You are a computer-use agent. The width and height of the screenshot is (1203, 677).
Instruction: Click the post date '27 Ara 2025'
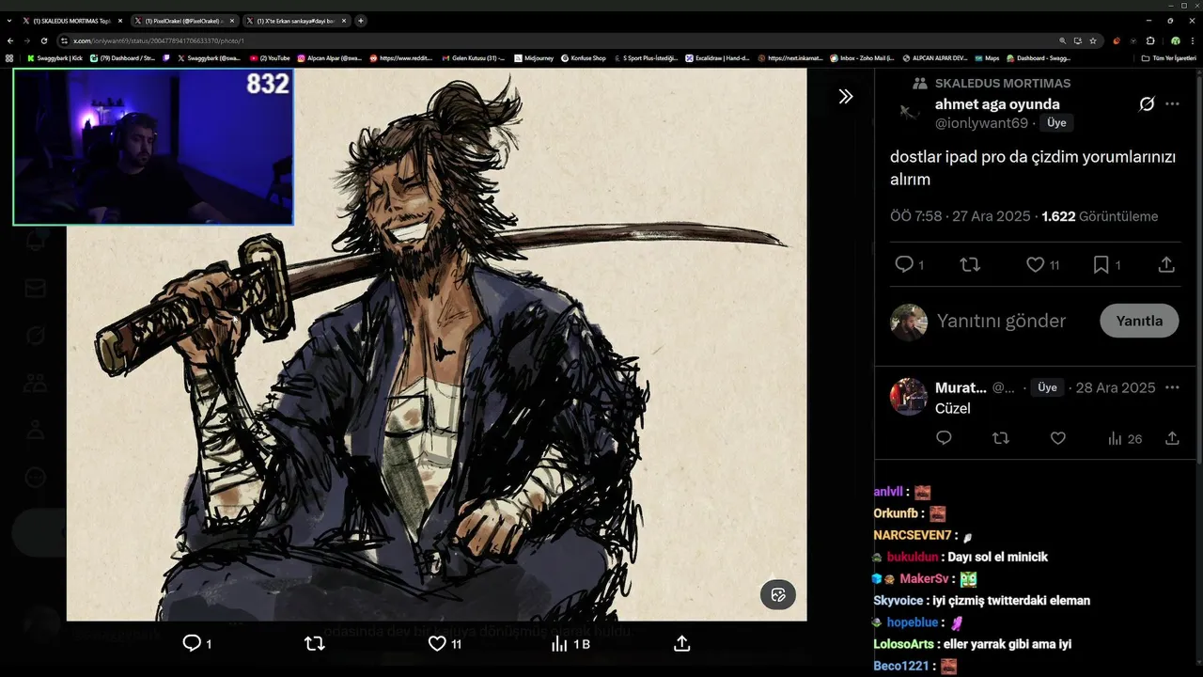point(991,216)
